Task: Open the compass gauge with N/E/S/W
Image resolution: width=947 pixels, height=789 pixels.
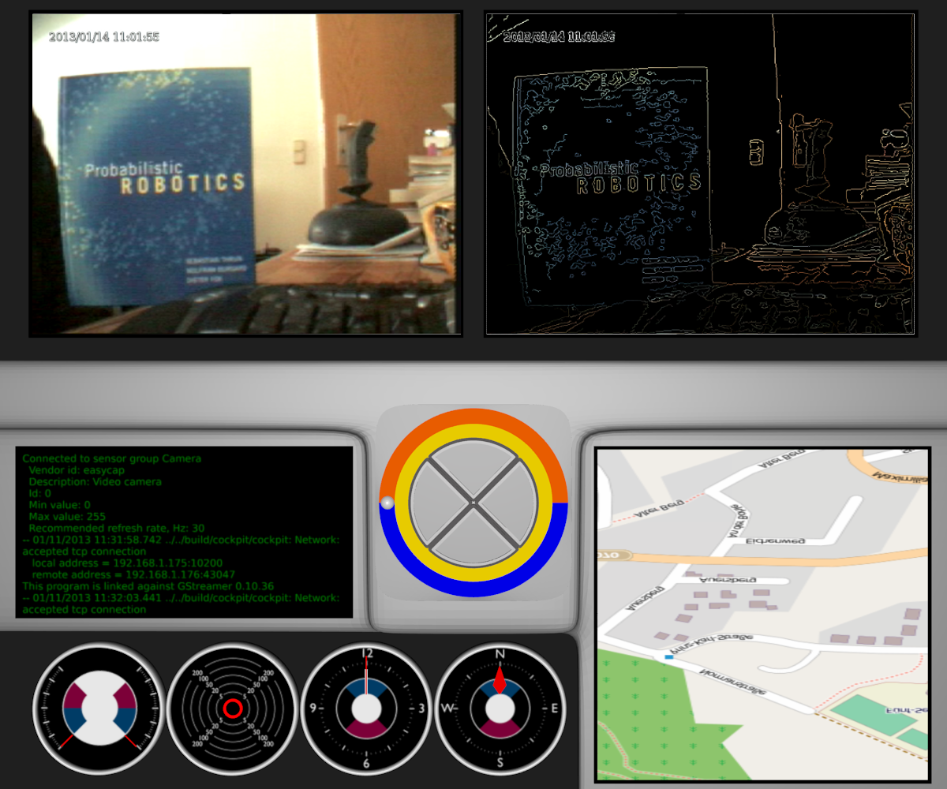Action: [x=500, y=708]
